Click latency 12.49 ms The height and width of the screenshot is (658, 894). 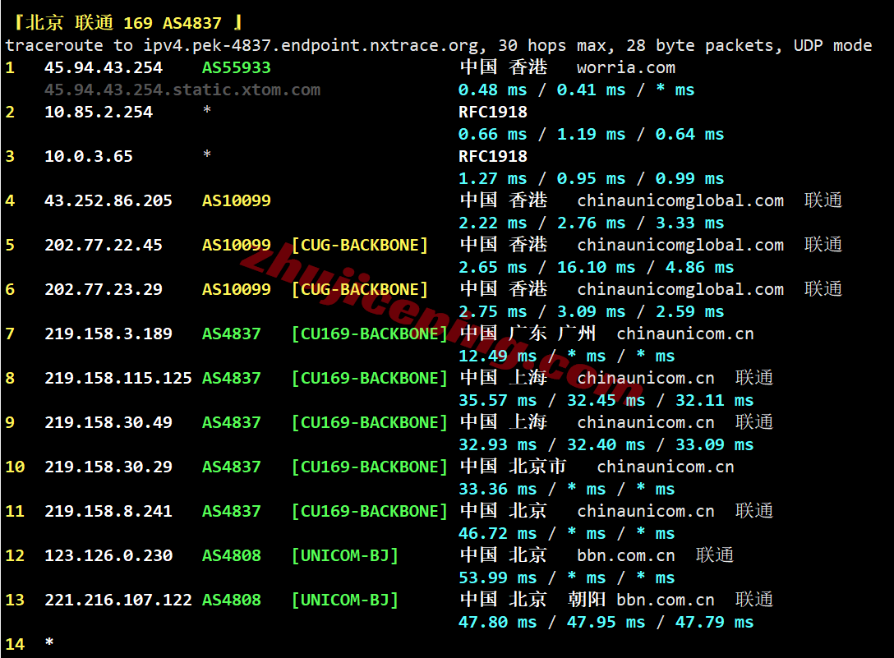498,357
